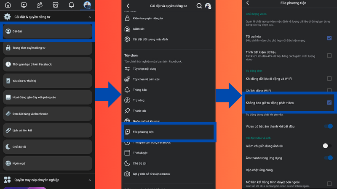This screenshot has width=337, height=189.
Task: Click the reaction icon for Tùy chọn về cảm xúc
Action: tap(127, 79)
